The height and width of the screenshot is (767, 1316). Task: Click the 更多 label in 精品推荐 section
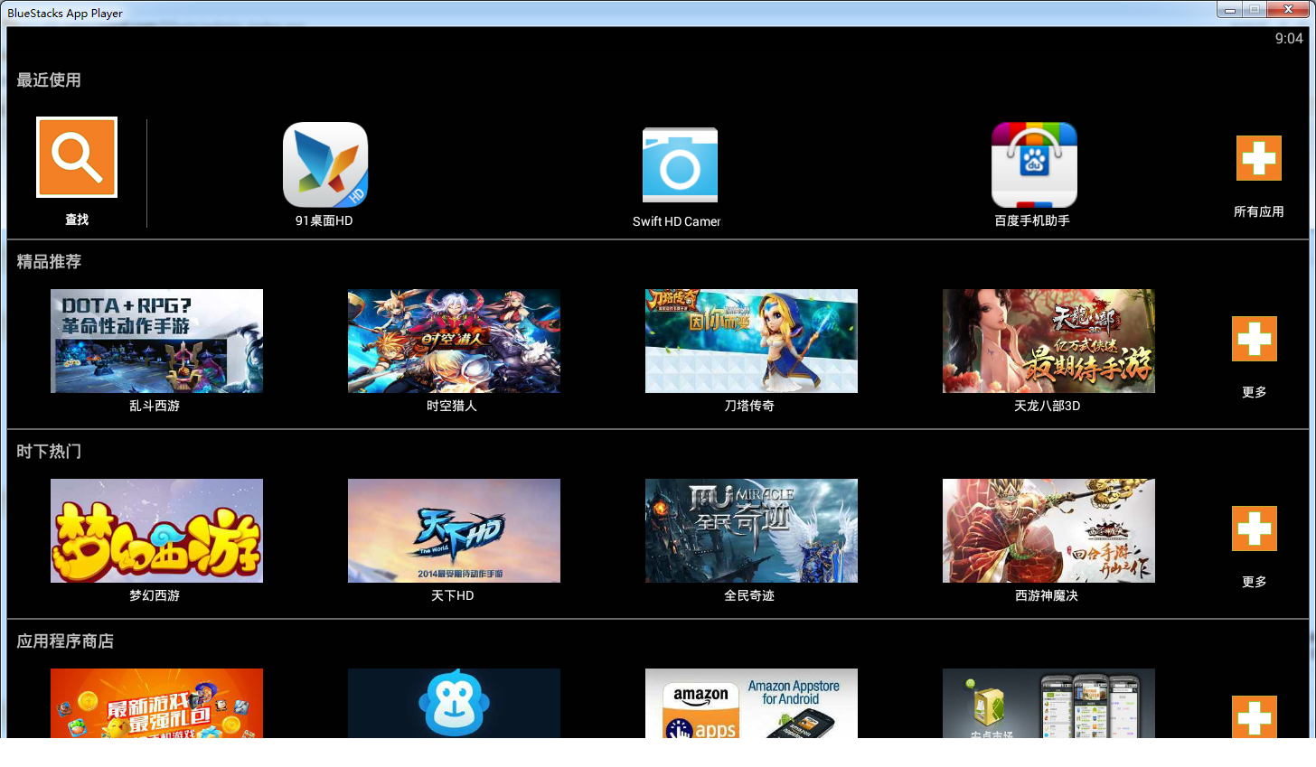[1255, 392]
